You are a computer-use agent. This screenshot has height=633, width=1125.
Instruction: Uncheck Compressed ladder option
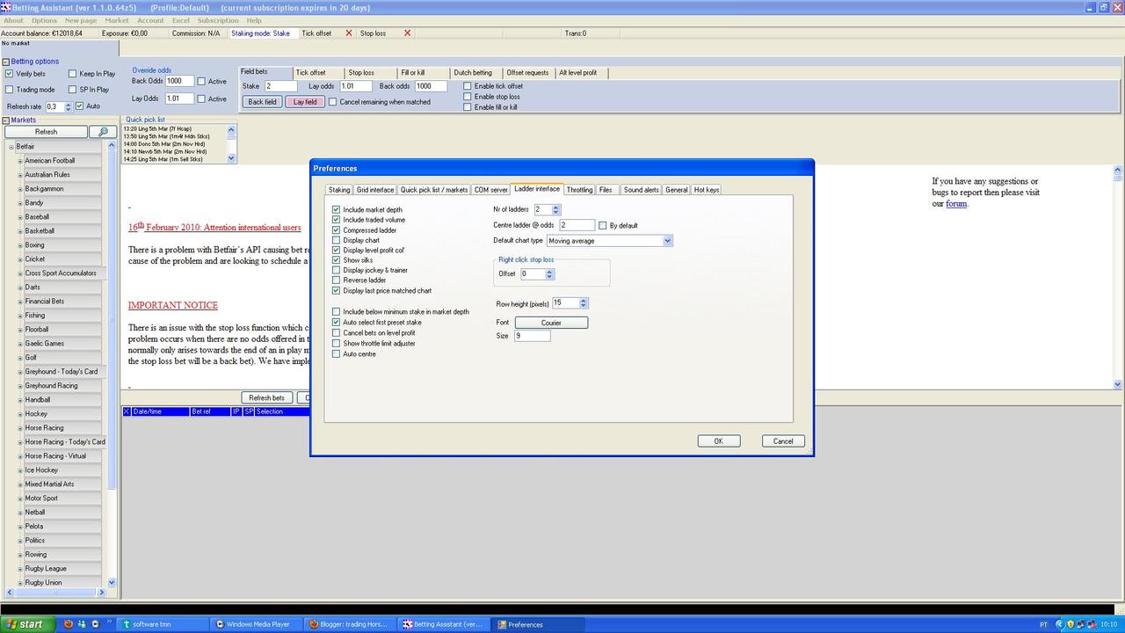[x=337, y=230]
